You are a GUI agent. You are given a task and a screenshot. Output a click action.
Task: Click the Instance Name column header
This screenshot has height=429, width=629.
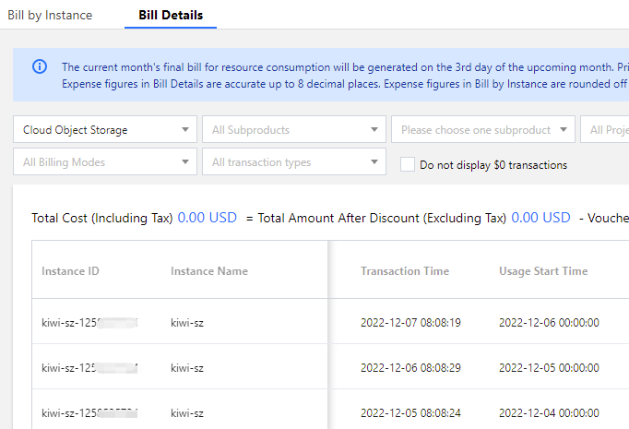(x=209, y=271)
